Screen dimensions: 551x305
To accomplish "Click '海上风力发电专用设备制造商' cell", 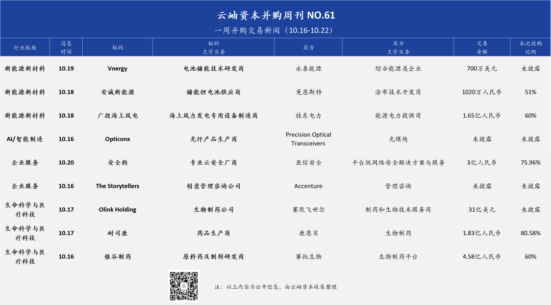I will (214, 116).
